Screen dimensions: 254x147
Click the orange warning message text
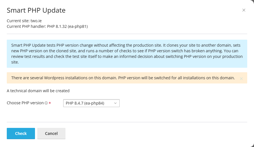(x=123, y=78)
